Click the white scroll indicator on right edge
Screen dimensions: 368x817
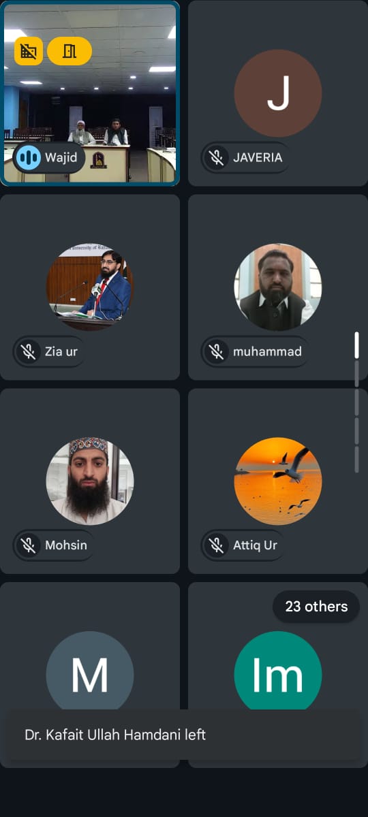point(356,345)
